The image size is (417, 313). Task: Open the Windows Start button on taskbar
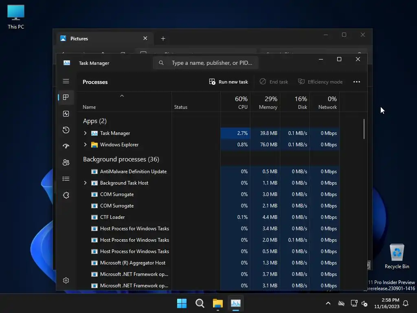pyautogui.click(x=182, y=303)
